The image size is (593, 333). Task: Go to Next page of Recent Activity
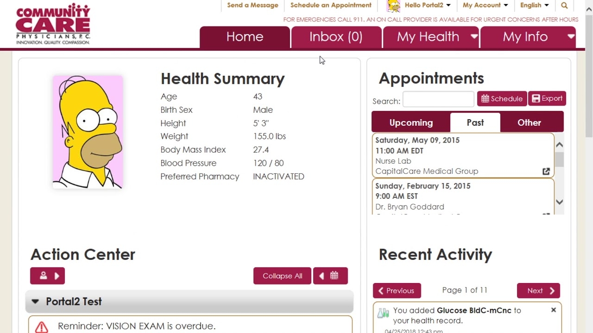538,290
